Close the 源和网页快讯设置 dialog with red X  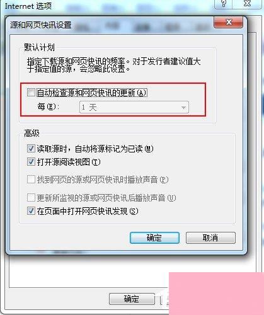229,22
